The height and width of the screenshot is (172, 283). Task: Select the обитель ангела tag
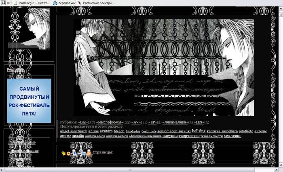[x=117, y=136]
